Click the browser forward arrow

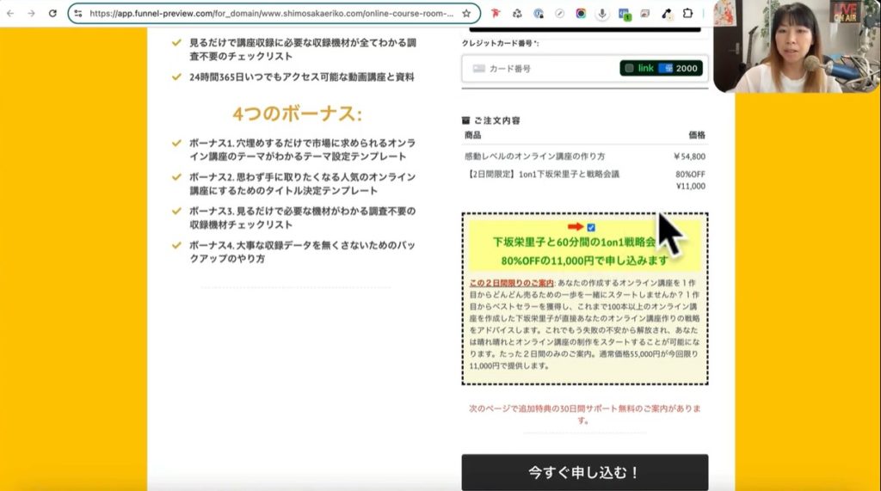point(32,14)
